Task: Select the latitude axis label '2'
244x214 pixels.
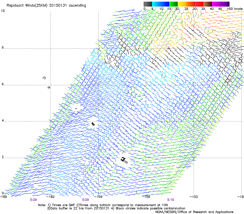Action: (x=3, y=157)
